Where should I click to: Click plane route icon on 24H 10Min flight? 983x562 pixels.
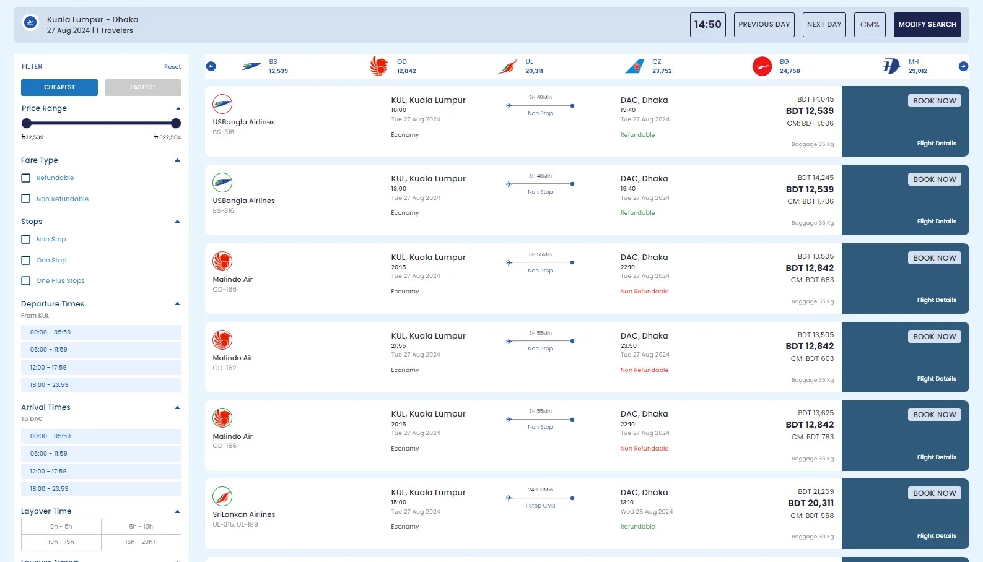click(x=509, y=498)
